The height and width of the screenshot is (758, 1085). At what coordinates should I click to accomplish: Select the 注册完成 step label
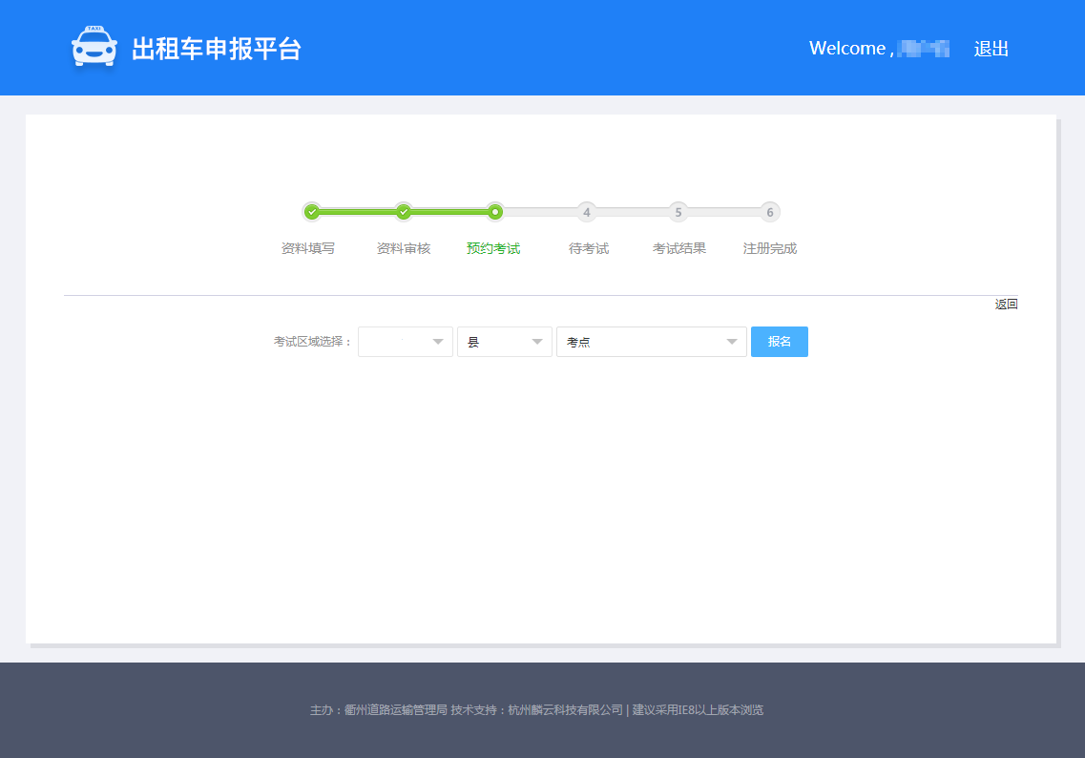click(x=770, y=248)
